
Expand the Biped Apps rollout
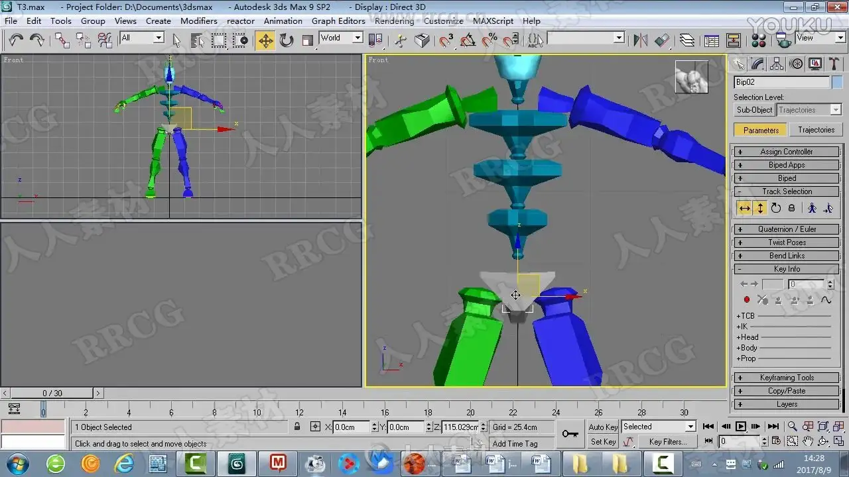787,165
